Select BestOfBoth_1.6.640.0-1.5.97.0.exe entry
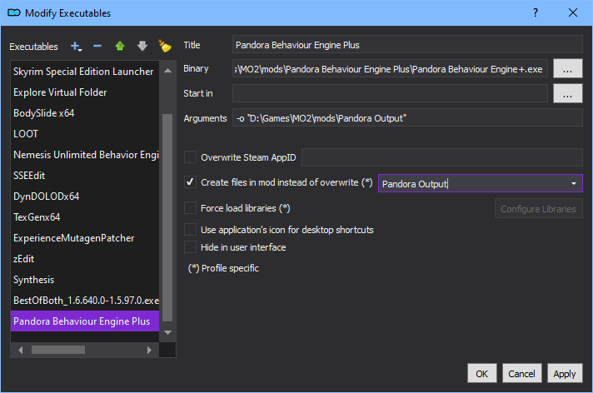This screenshot has width=593, height=393. (85, 301)
